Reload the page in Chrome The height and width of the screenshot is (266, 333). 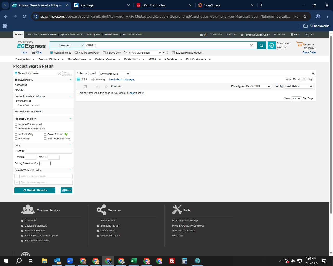[x=24, y=16]
